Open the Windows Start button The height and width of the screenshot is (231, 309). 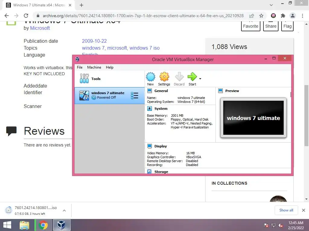pos(7,225)
